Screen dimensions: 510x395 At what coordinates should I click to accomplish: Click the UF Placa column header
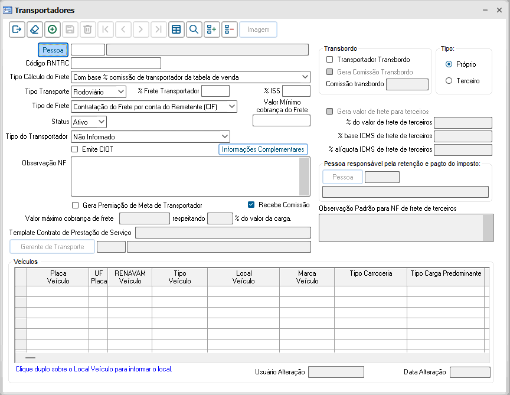[x=99, y=278]
